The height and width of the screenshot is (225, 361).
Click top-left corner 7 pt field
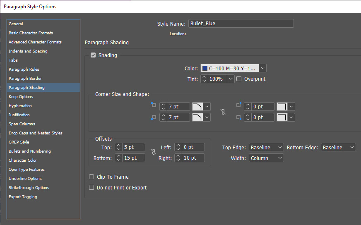(x=178, y=107)
